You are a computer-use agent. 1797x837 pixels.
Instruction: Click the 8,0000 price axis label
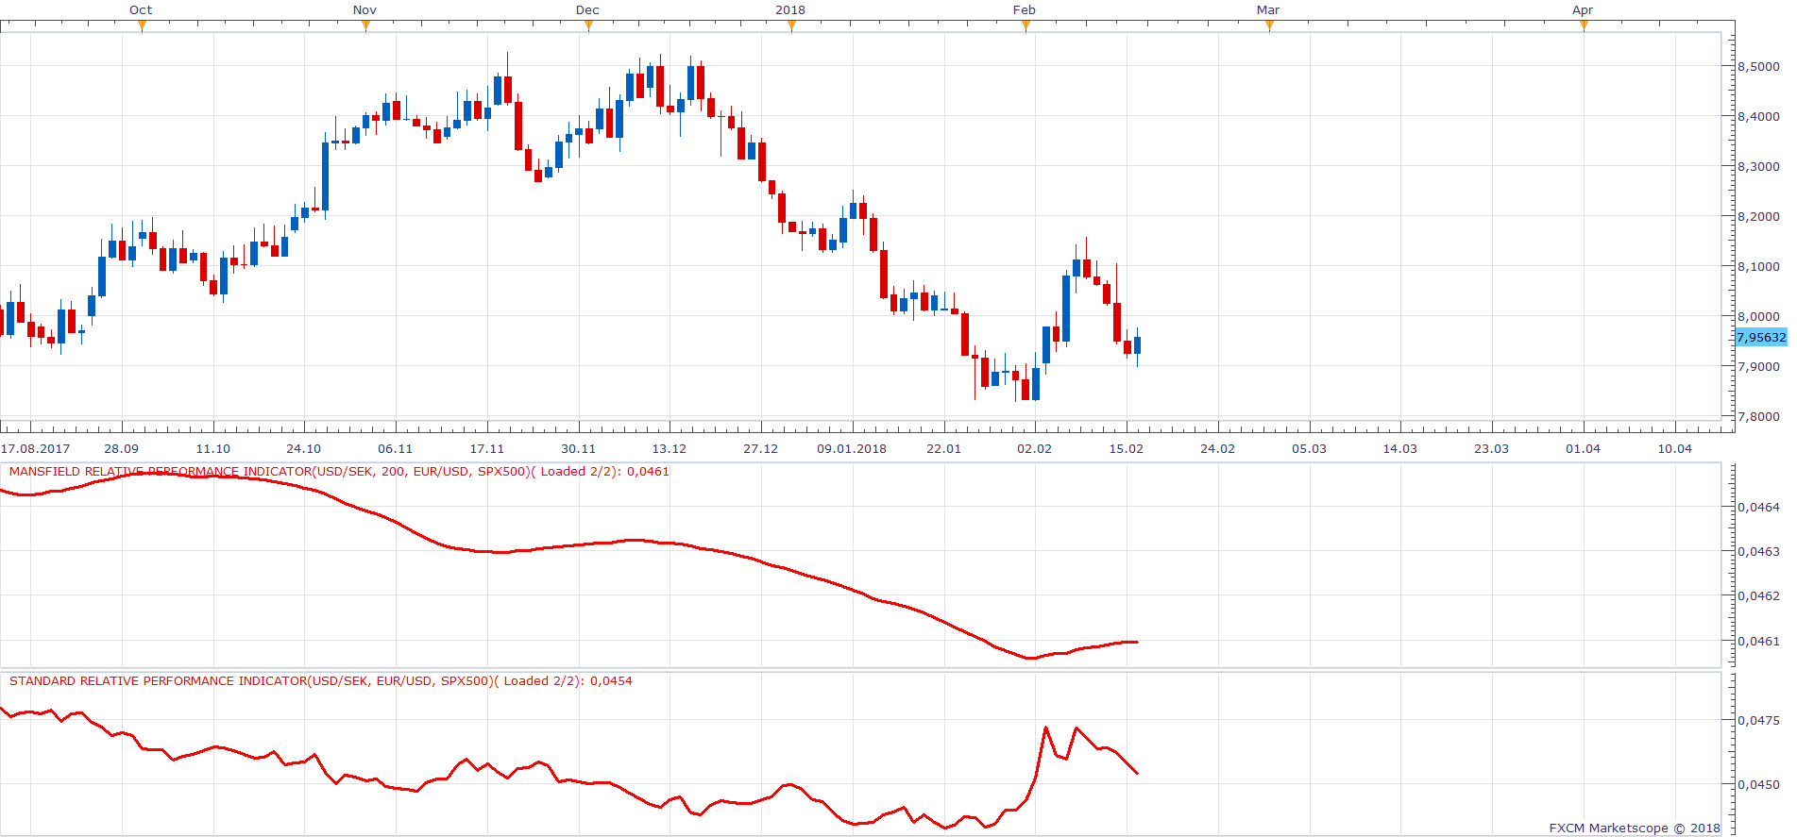point(1758,316)
